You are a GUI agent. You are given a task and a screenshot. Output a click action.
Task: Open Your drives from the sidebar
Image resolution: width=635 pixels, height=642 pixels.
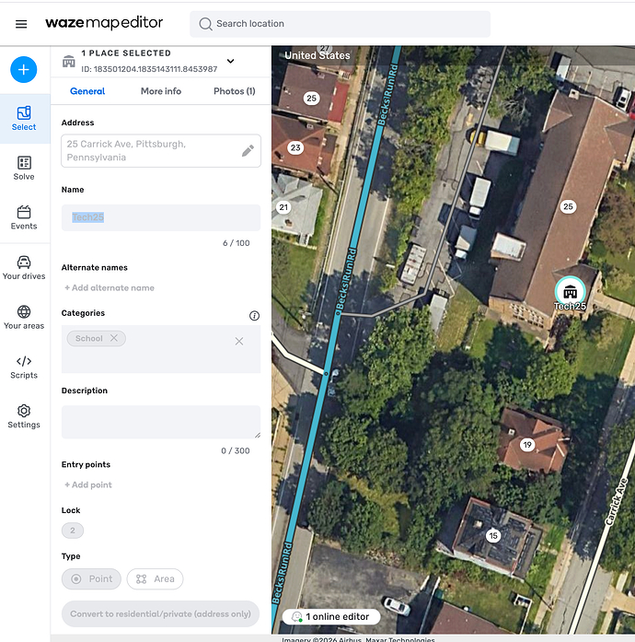24,267
